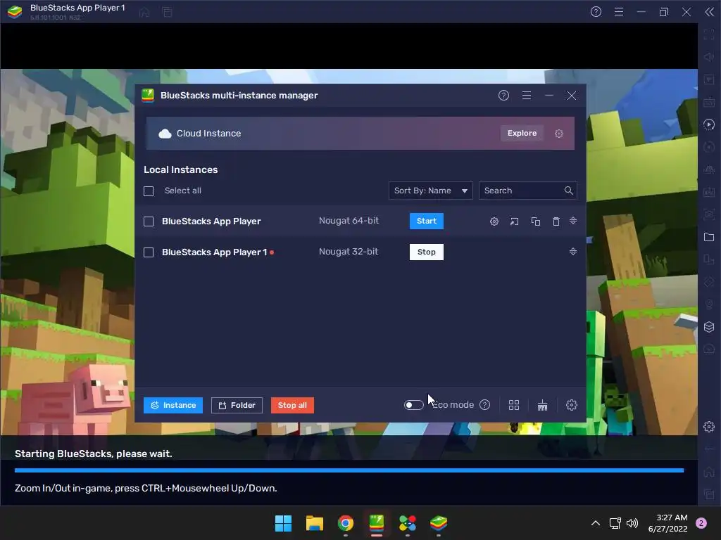Toggle fullscreen from App Player sidebar
Viewport: 721px width, 540px height.
click(x=709, y=34)
